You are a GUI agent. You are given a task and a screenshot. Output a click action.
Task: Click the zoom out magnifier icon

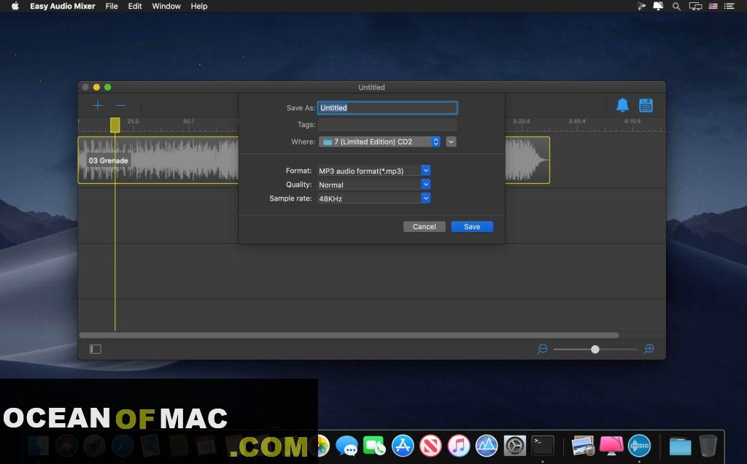(542, 349)
